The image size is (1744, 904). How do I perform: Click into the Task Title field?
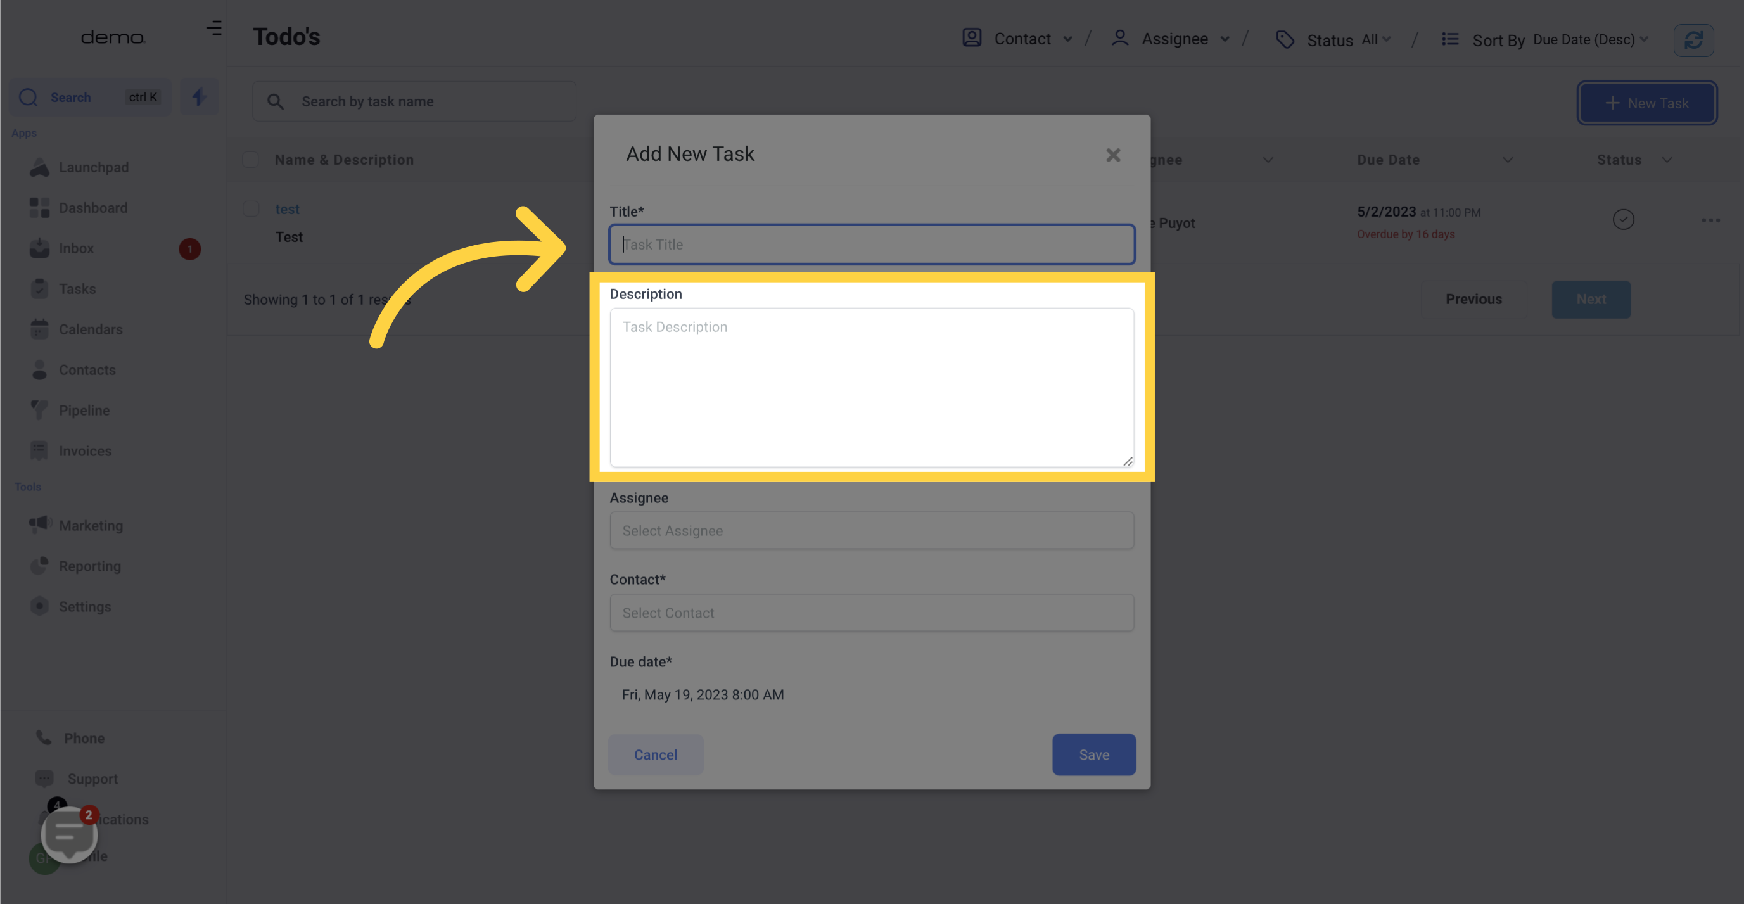(x=871, y=245)
